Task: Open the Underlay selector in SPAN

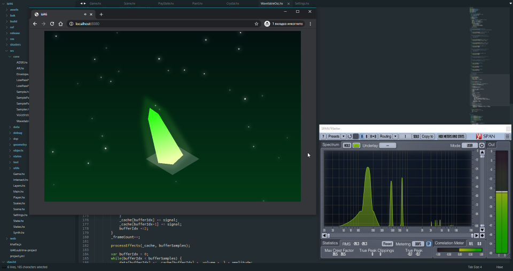Action: [388, 146]
